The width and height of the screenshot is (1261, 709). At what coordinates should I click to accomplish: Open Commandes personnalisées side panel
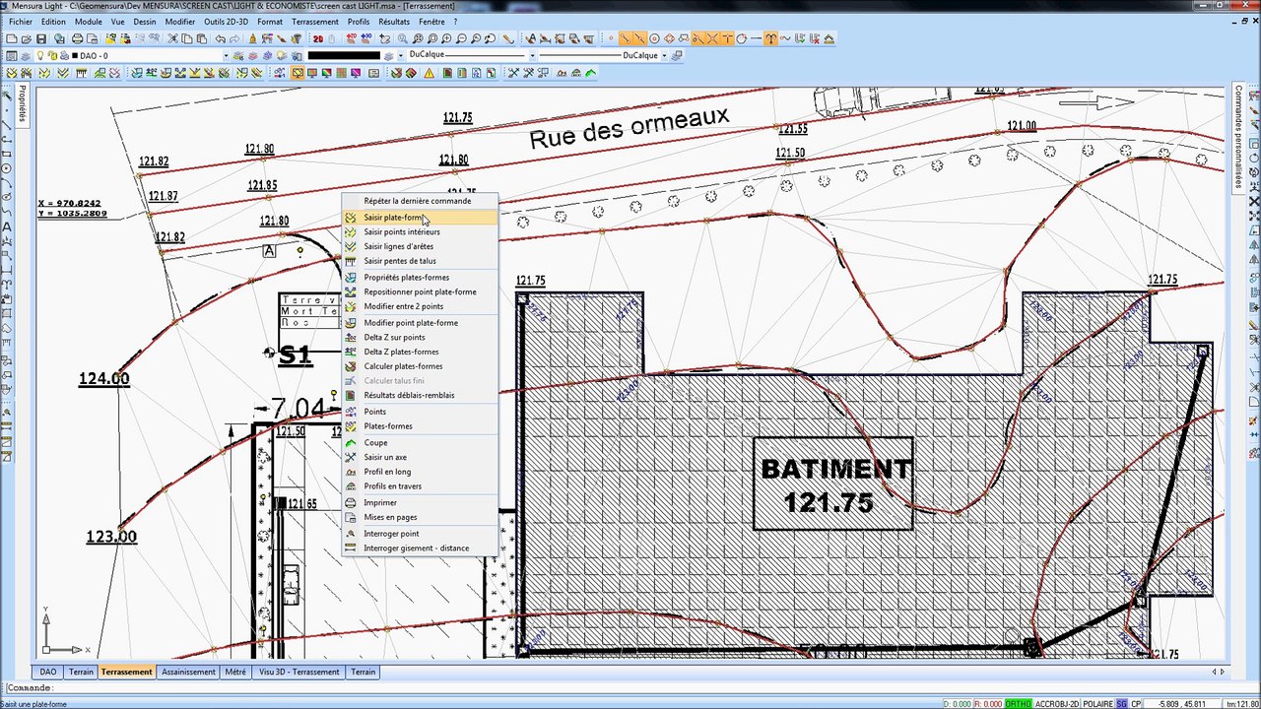click(1239, 136)
